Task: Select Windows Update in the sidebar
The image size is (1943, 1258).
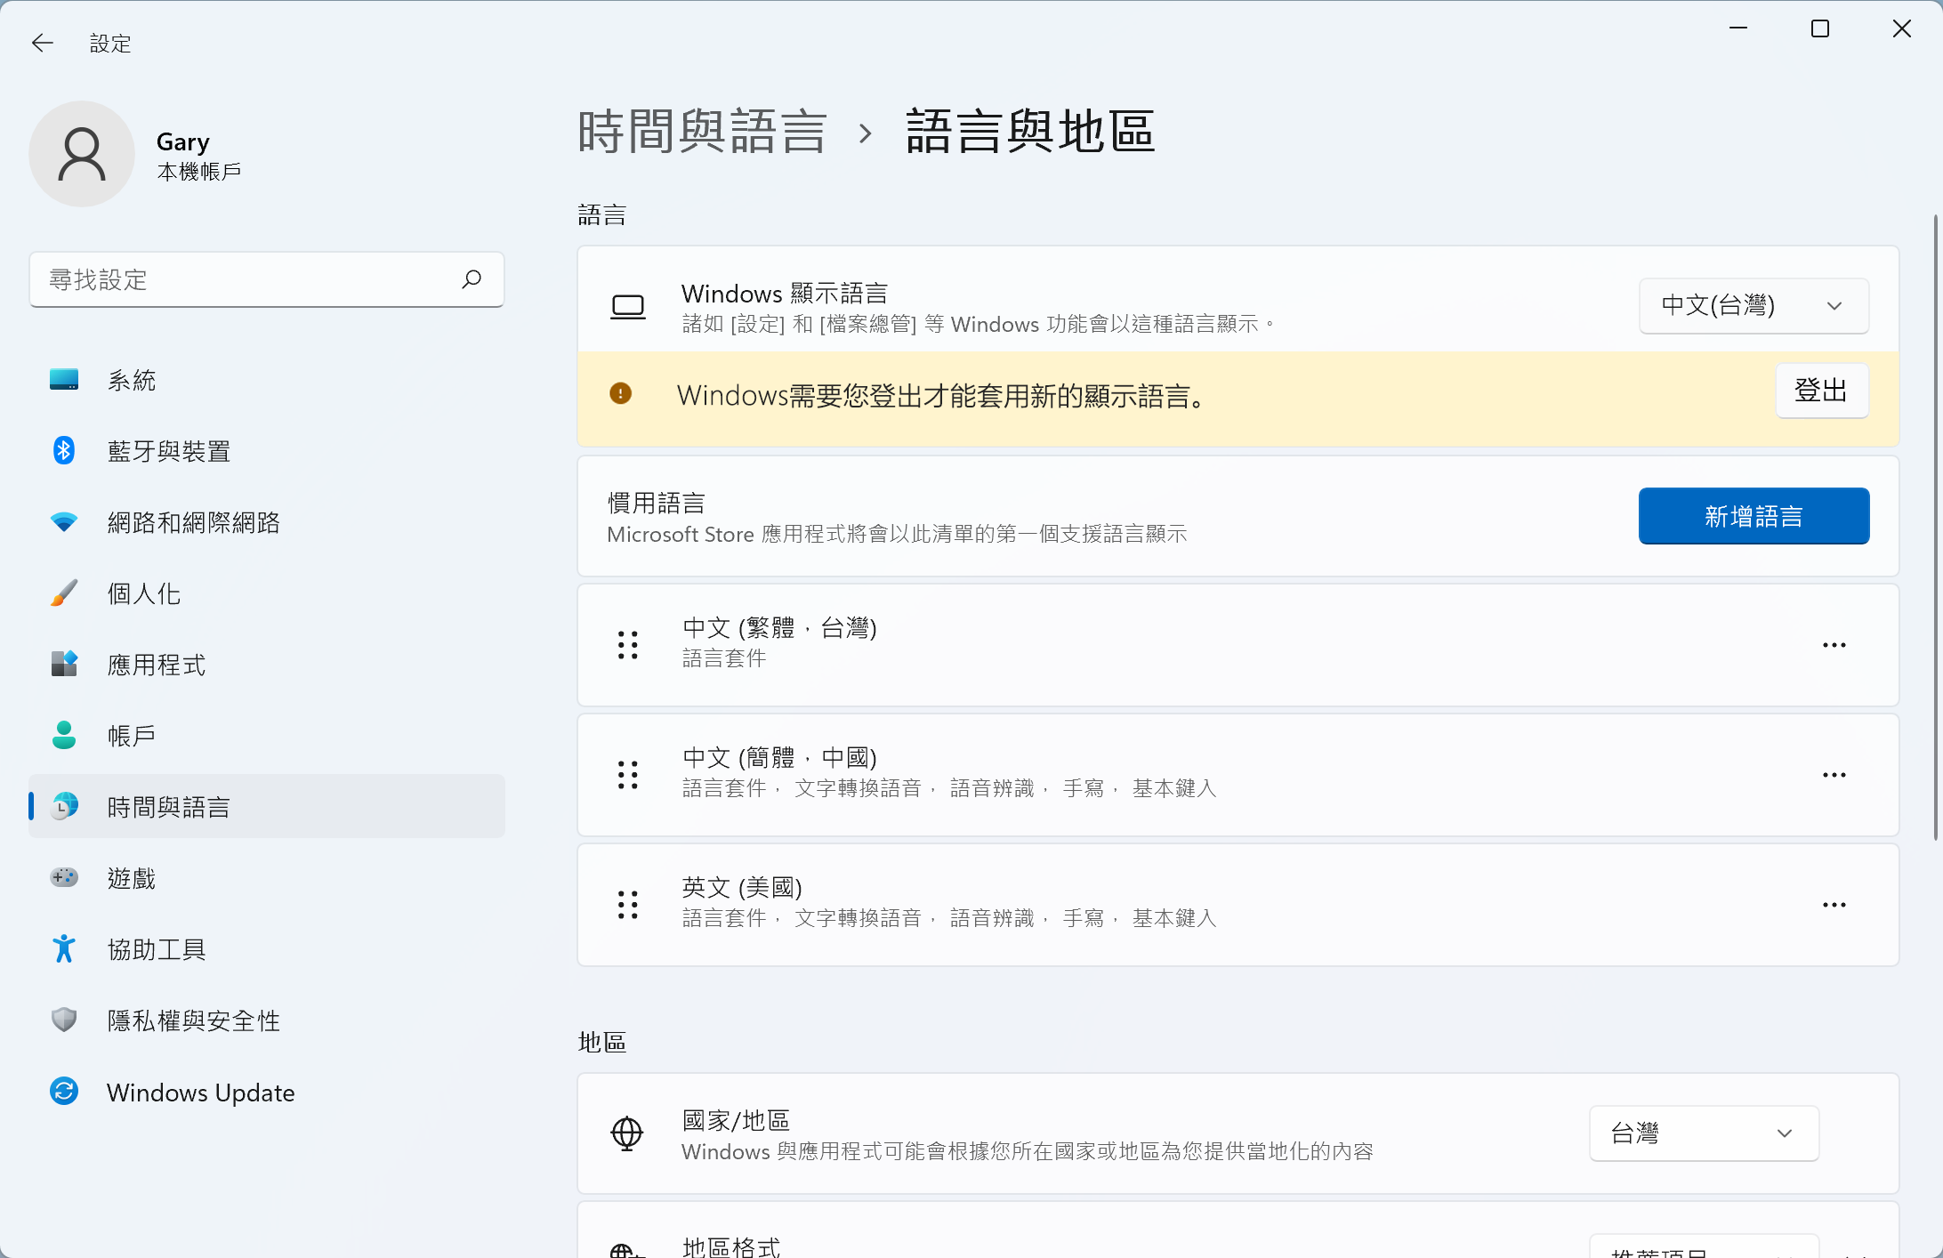Action: click(x=267, y=1092)
